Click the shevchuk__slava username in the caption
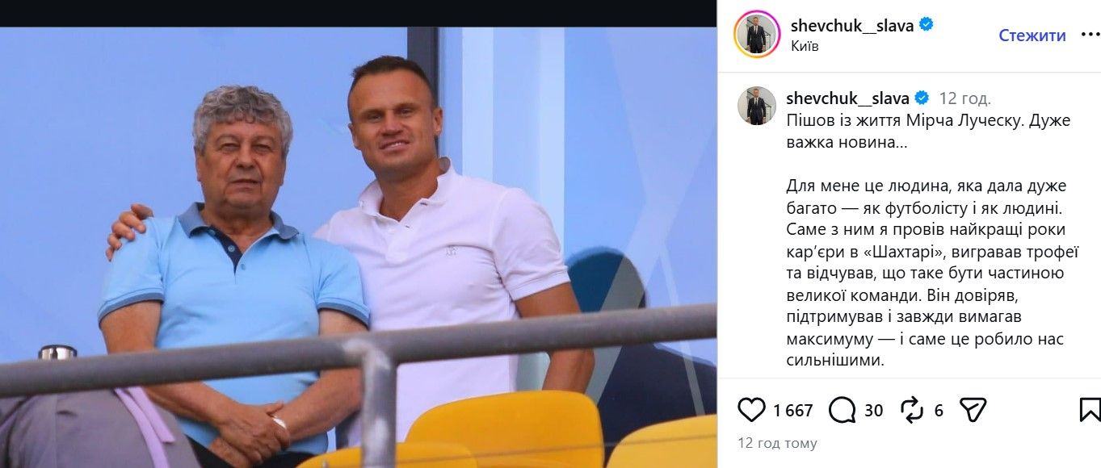1101x468 pixels. [848, 98]
